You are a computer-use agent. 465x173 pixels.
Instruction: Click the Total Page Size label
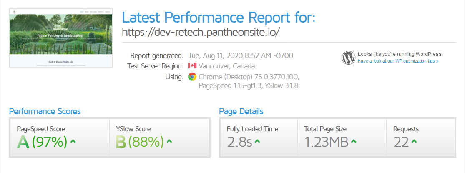pyautogui.click(x=325, y=129)
